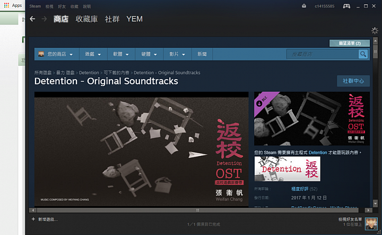This screenshot has height=235, width=382.
Task: Open 檢視好友名單 friends list
Action: 350,220
